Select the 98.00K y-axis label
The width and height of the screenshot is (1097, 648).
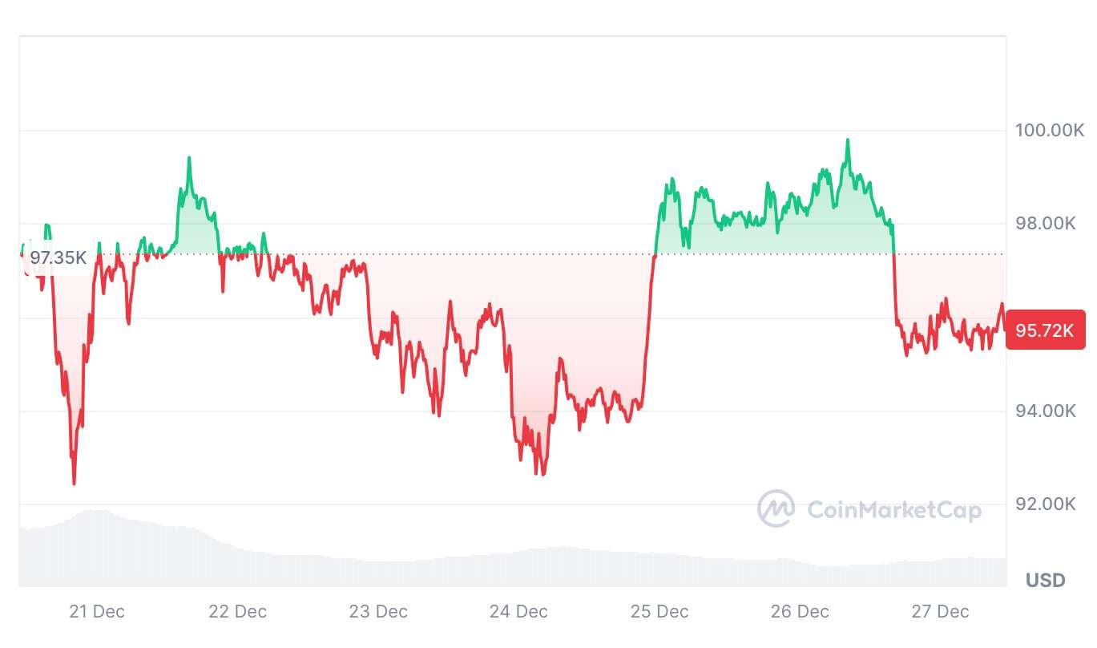click(x=1045, y=223)
